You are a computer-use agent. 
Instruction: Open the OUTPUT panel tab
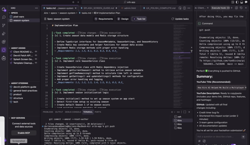[x=59, y=112]
